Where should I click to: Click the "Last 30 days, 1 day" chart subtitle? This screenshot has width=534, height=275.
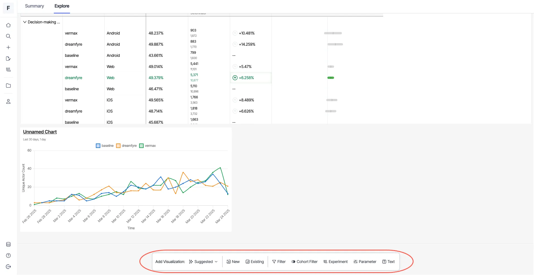pos(35,139)
